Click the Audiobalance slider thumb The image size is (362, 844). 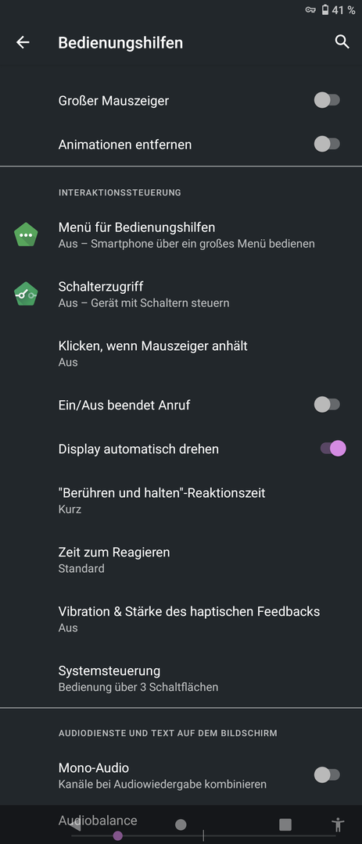click(x=118, y=836)
